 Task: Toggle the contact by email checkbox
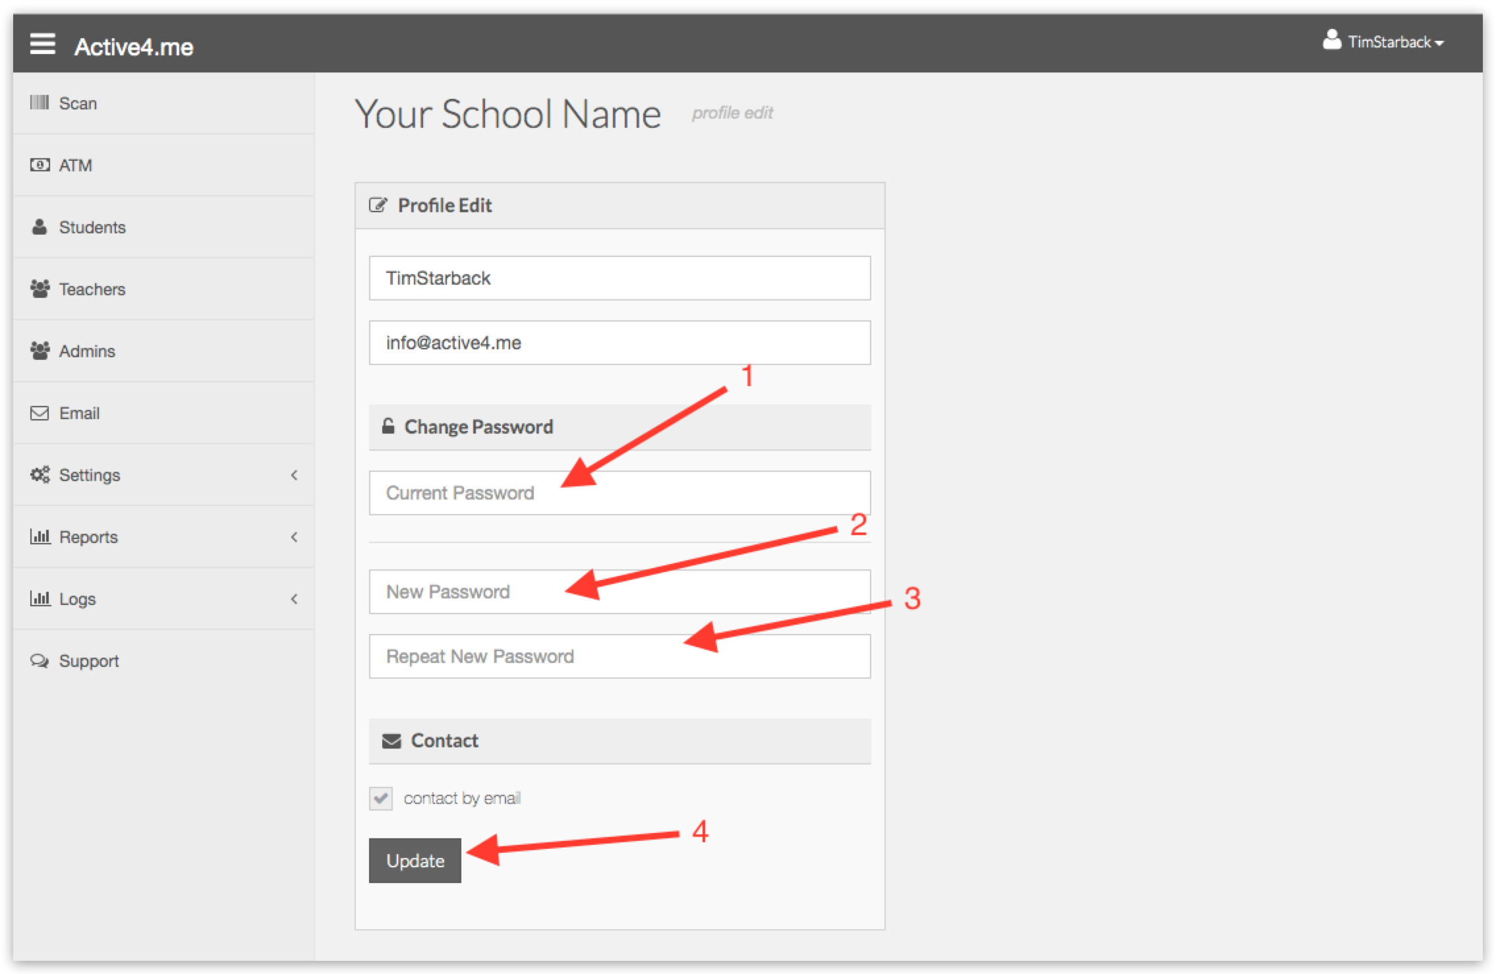(x=381, y=798)
